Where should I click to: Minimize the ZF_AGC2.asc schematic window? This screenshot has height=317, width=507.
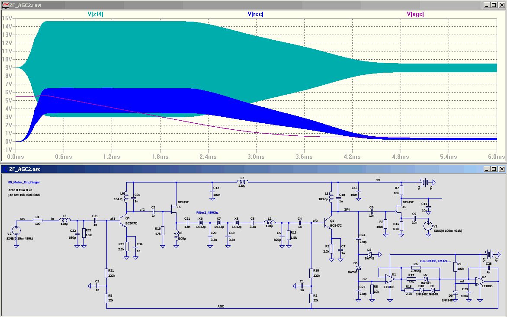pyautogui.click(x=487, y=169)
